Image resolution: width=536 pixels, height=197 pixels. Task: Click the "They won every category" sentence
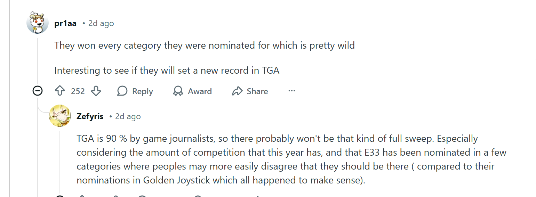click(x=204, y=46)
